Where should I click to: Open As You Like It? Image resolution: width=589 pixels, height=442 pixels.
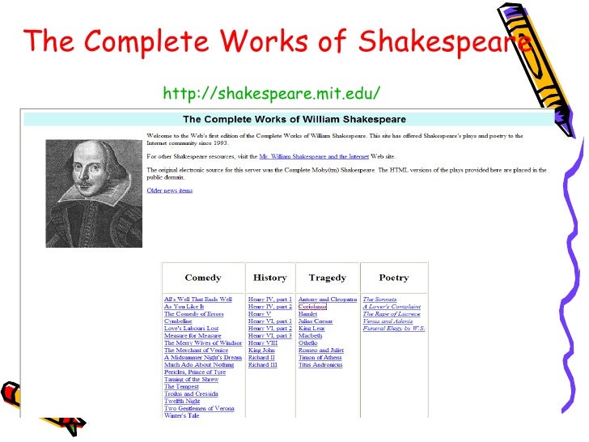(184, 306)
